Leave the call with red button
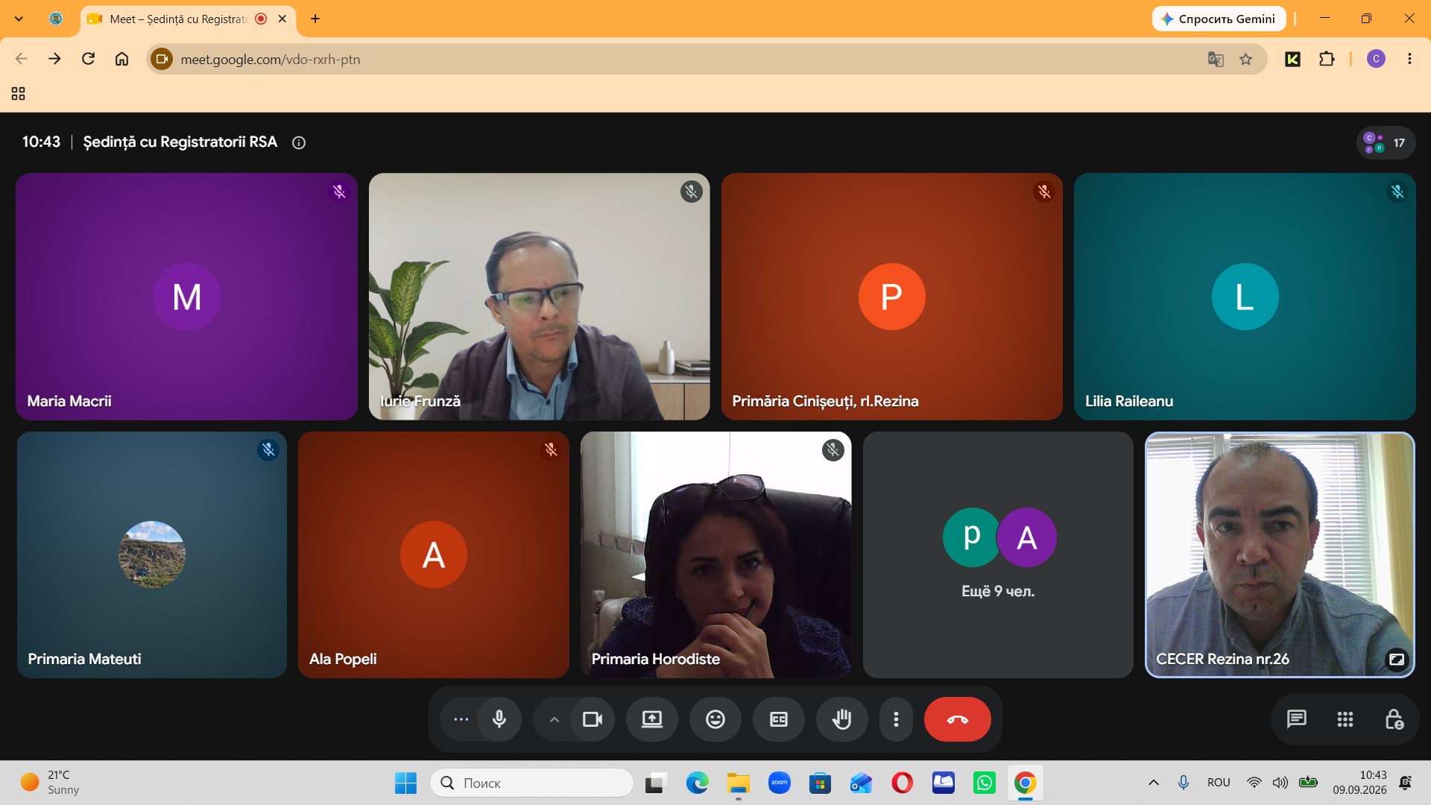 coord(958,719)
